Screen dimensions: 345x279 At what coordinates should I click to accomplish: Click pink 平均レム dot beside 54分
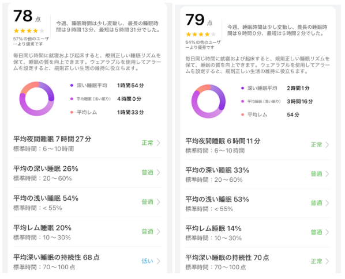click(242, 114)
